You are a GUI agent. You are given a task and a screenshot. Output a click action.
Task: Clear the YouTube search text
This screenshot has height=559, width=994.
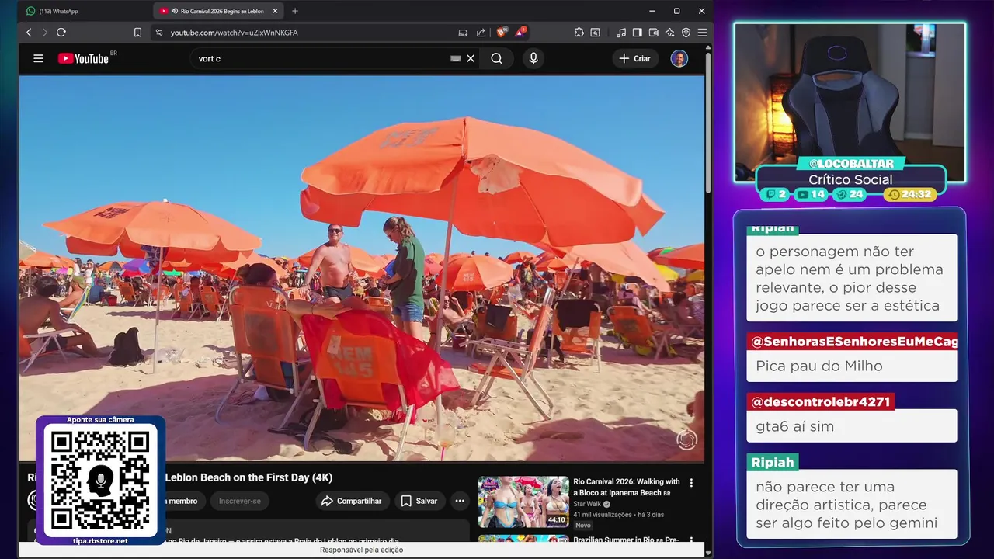click(471, 58)
